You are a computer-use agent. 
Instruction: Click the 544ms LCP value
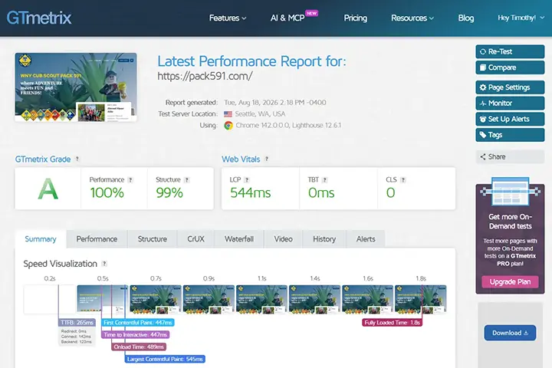point(250,192)
